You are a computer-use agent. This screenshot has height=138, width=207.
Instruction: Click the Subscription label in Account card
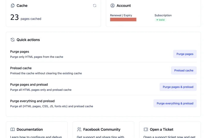[163, 15]
